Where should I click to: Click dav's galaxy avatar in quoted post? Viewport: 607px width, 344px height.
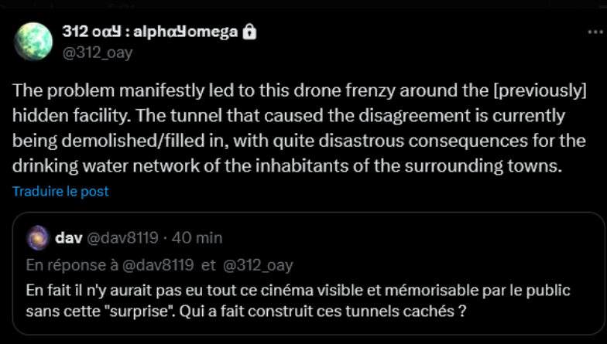point(37,237)
